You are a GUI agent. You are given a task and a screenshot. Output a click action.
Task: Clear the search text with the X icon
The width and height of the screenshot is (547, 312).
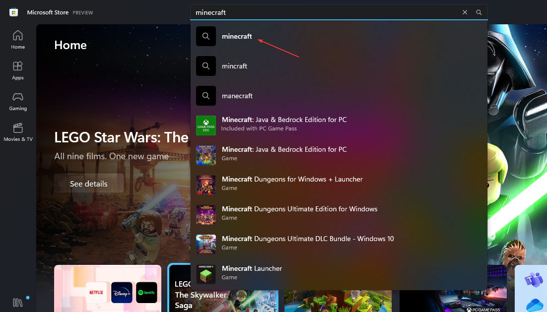coord(465,12)
